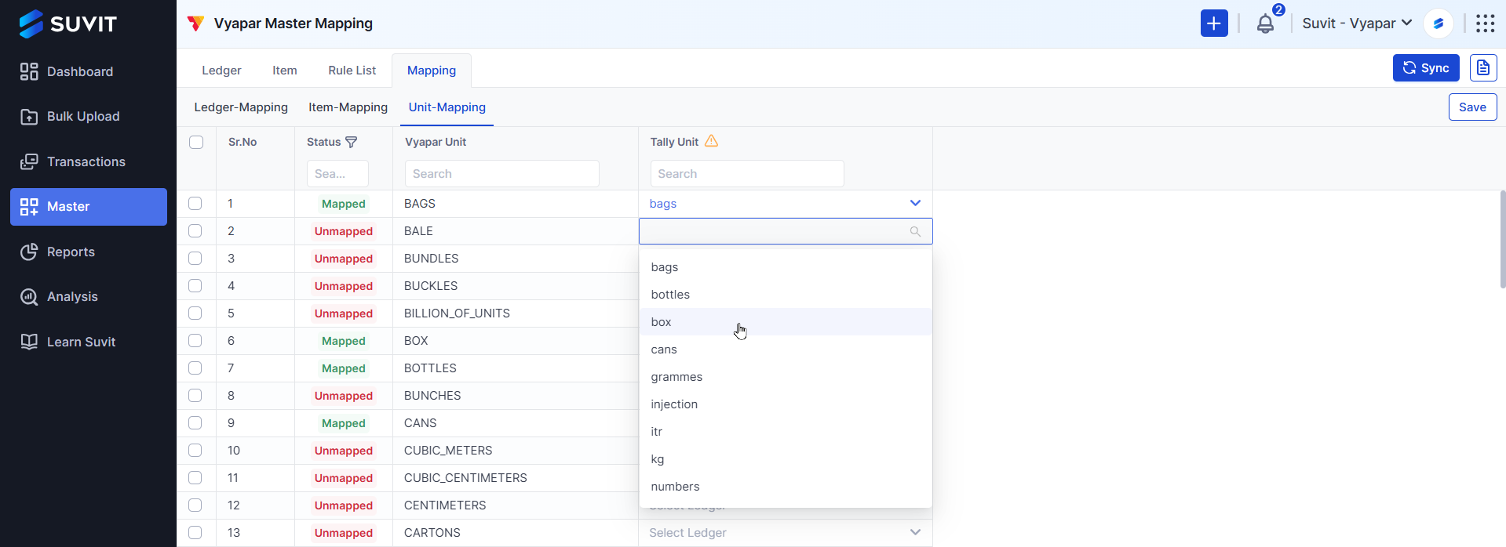Select the Unit-Mapping sub-tab

click(447, 107)
